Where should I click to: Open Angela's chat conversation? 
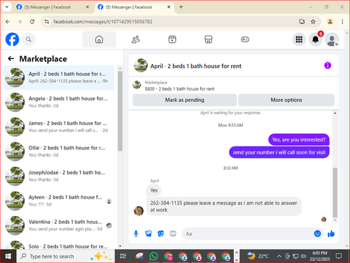(x=59, y=102)
